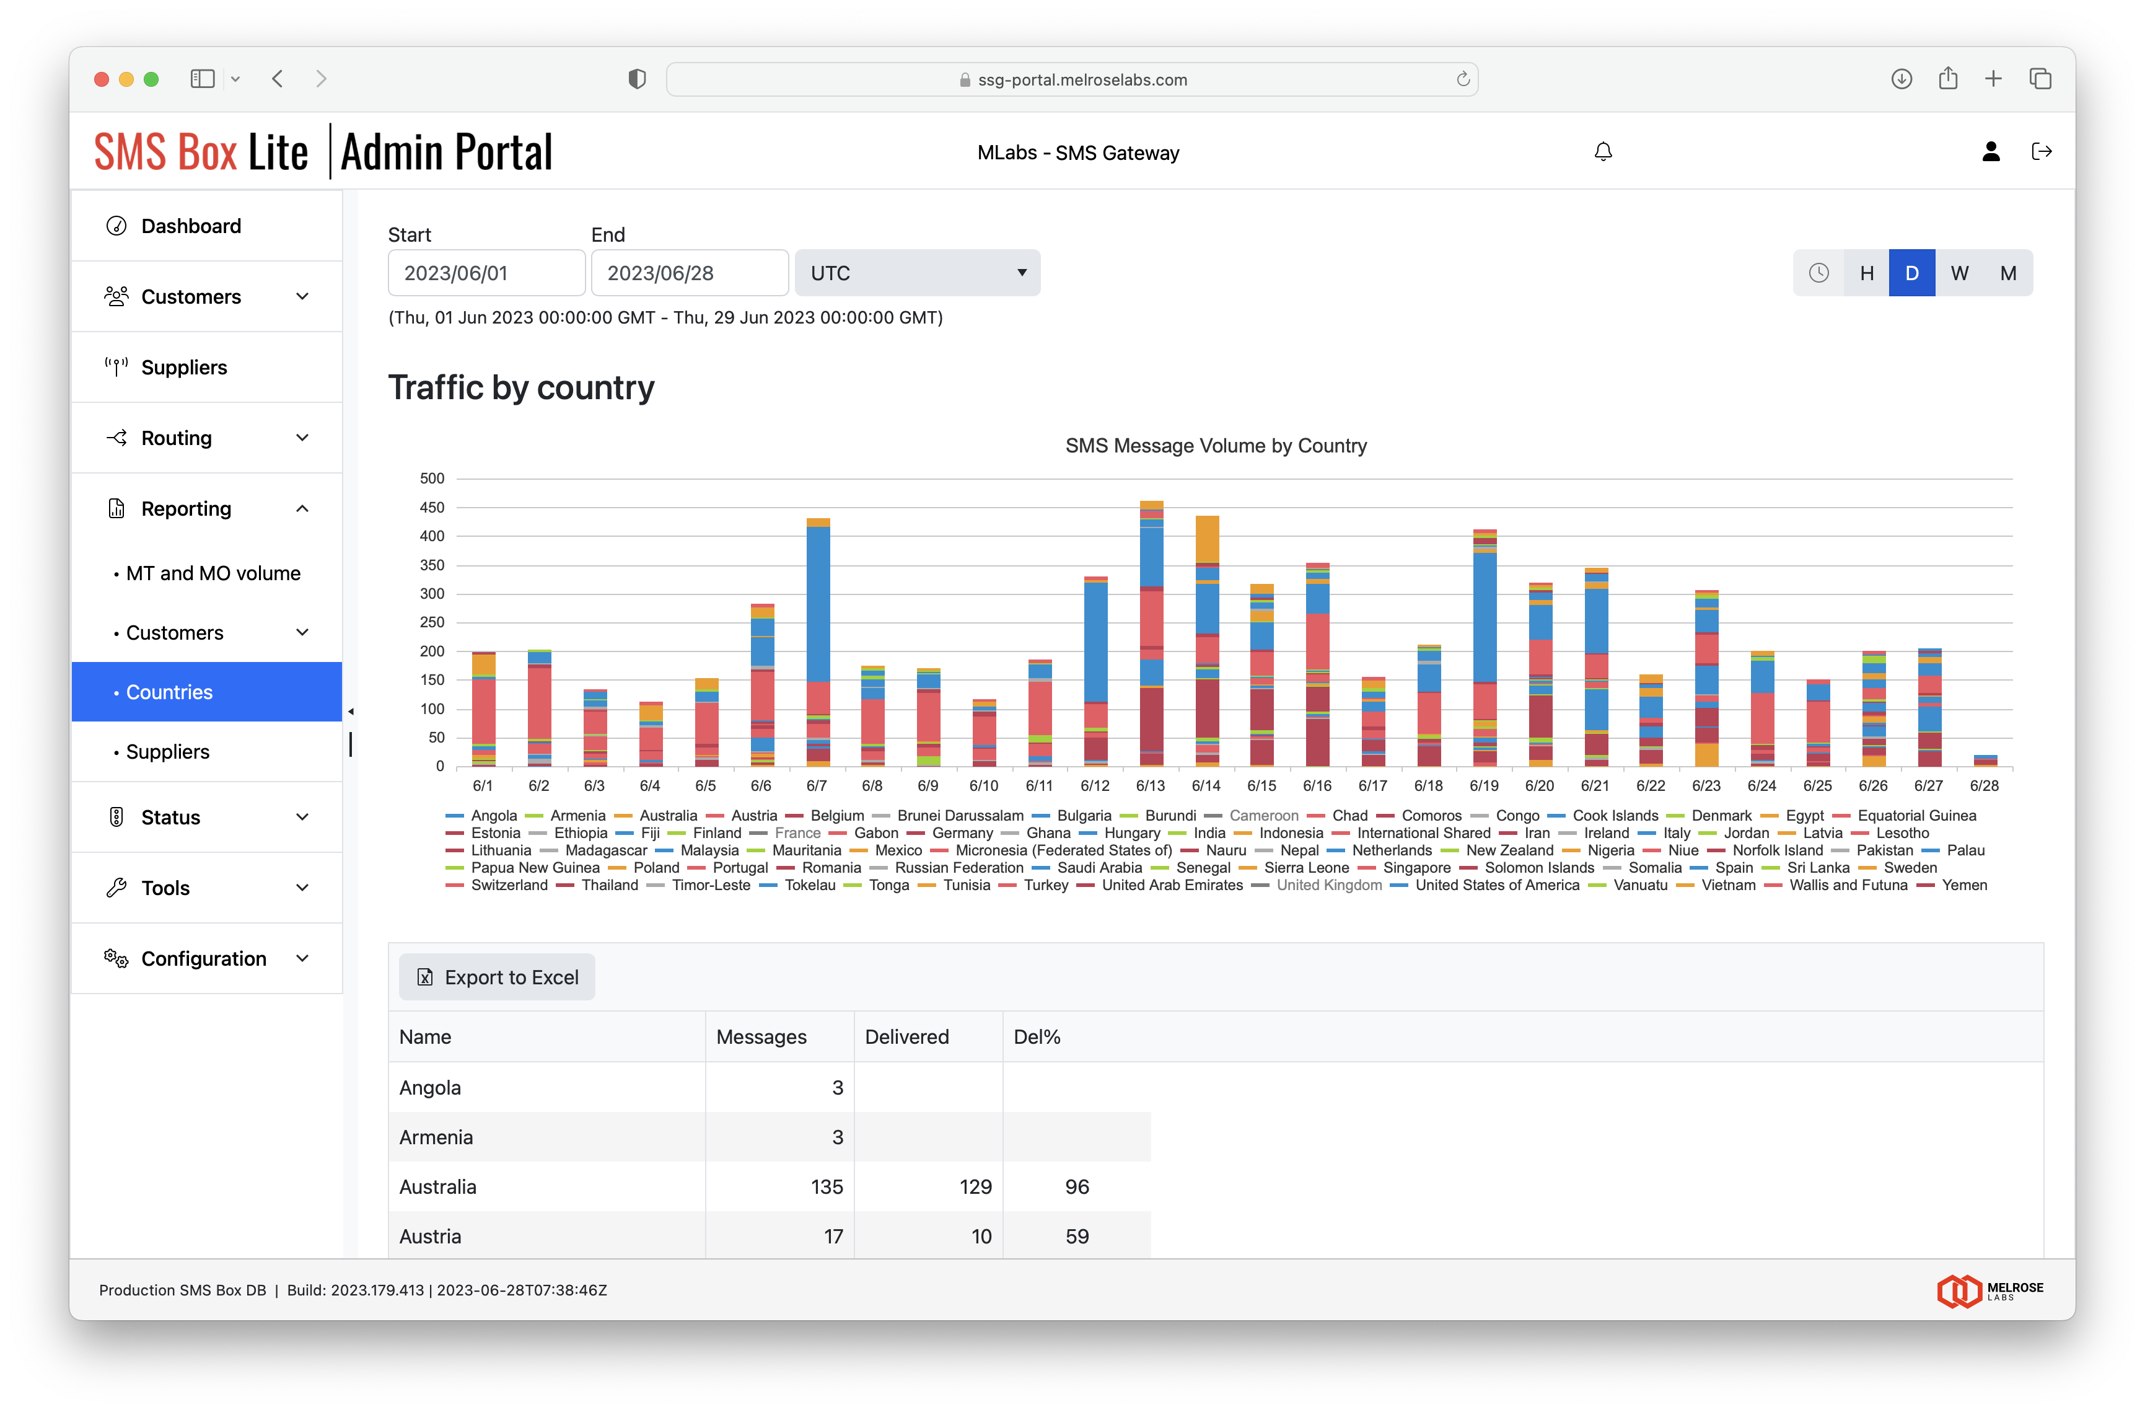Image resolution: width=2145 pixels, height=1412 pixels.
Task: Open the top-level Suppliers menu item
Action: [206, 367]
